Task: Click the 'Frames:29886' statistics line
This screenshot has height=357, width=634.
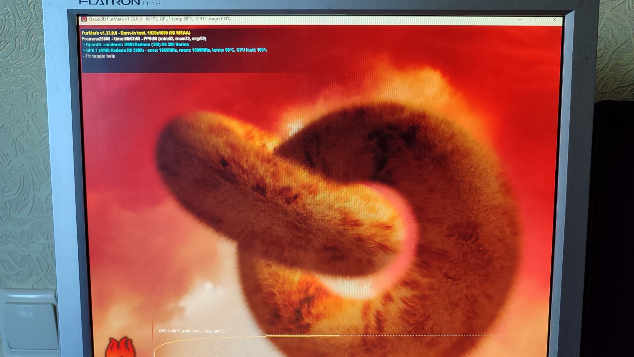Action: pos(144,39)
